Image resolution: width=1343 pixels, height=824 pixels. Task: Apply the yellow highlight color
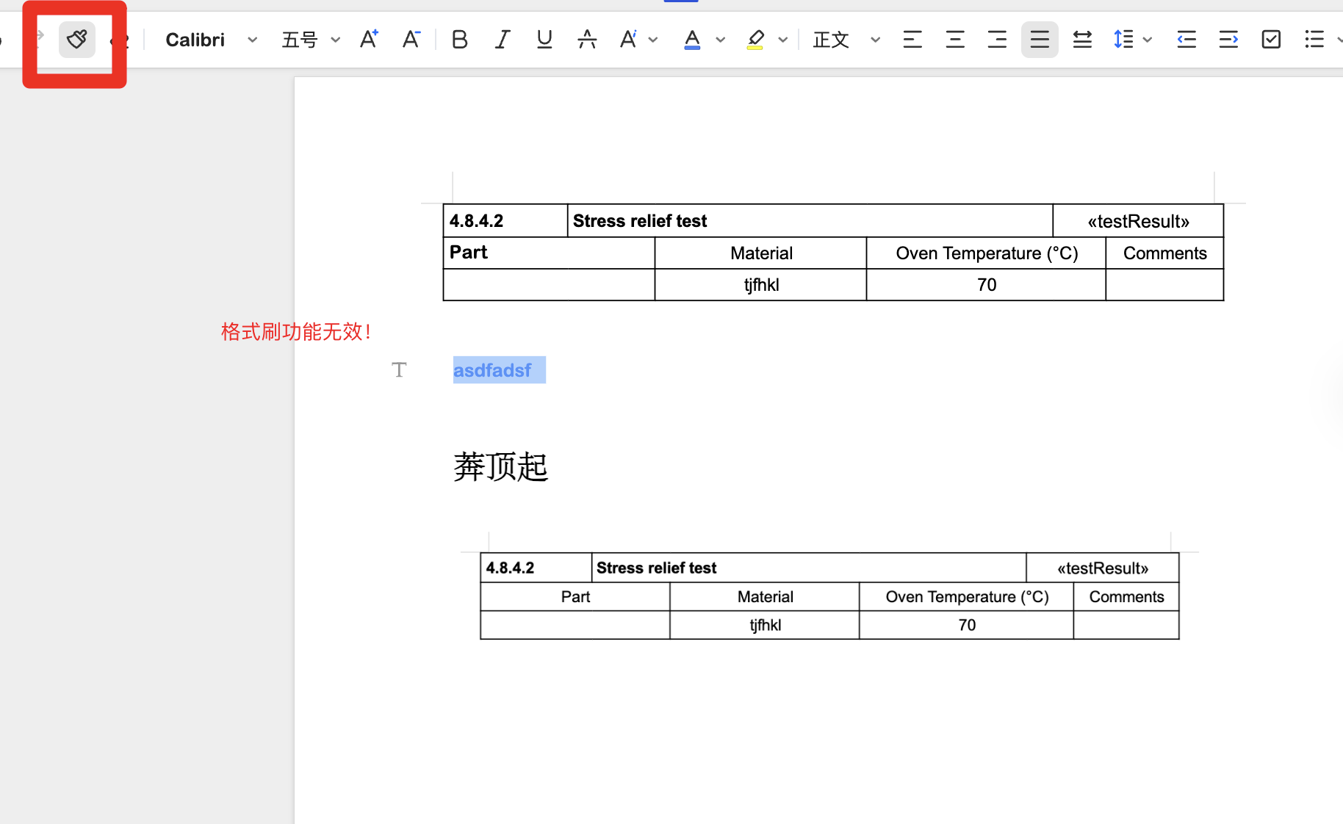pyautogui.click(x=755, y=39)
